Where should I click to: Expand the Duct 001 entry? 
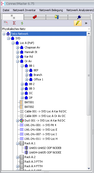[x=17, y=120]
